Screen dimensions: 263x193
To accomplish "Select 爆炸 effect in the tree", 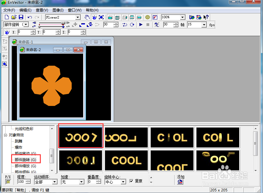I will point(19,147).
